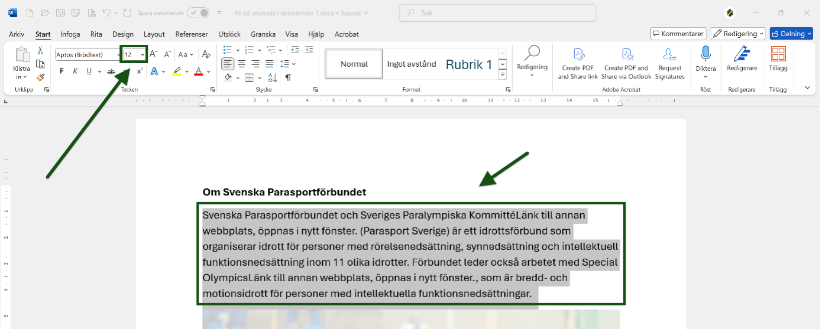Viewport: 822px width, 332px height.
Task: Apply Inget avstånd style
Action: point(412,64)
